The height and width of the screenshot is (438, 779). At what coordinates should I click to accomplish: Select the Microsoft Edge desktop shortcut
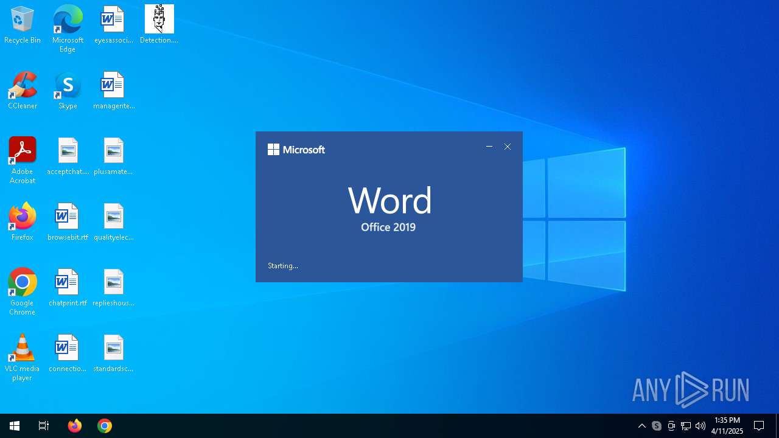pos(68,29)
